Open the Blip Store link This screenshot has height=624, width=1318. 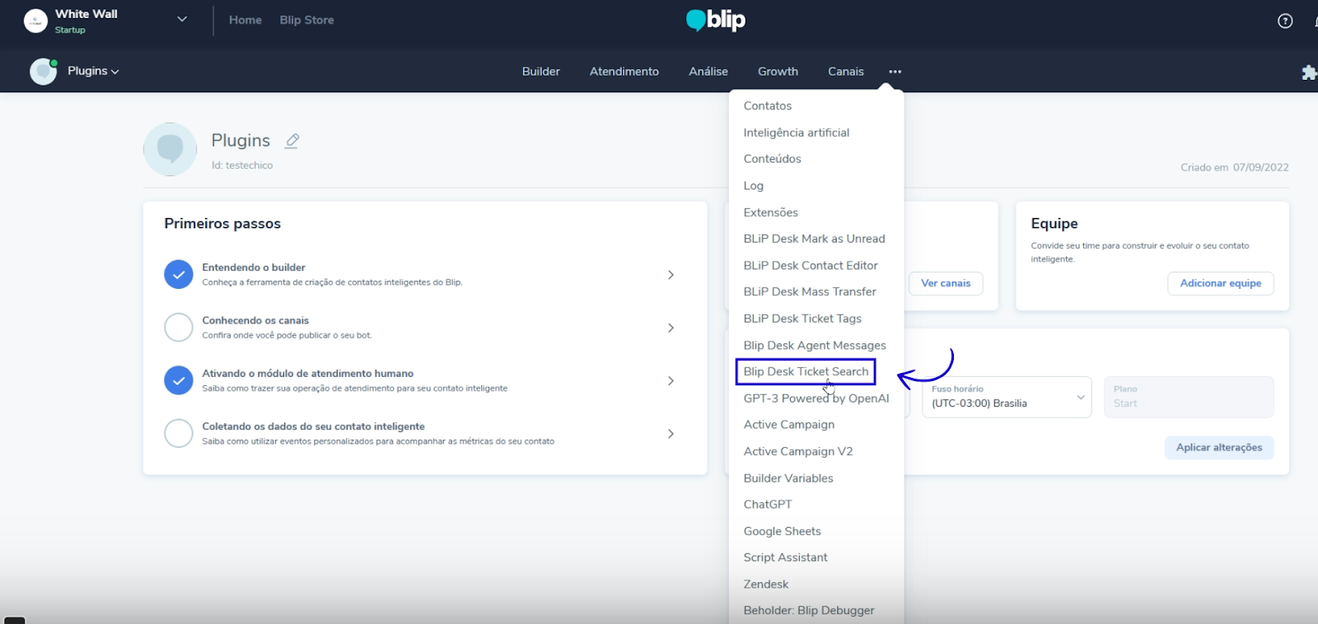306,20
